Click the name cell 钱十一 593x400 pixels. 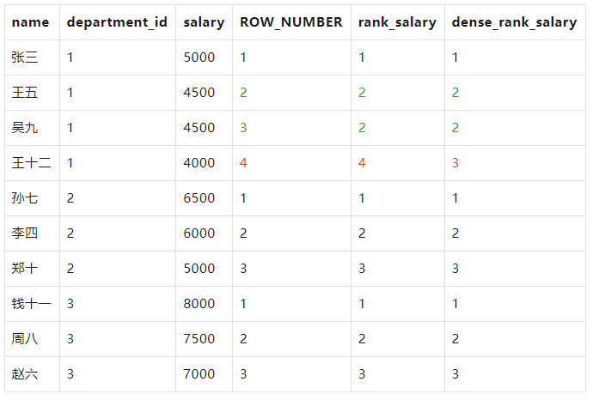32,304
